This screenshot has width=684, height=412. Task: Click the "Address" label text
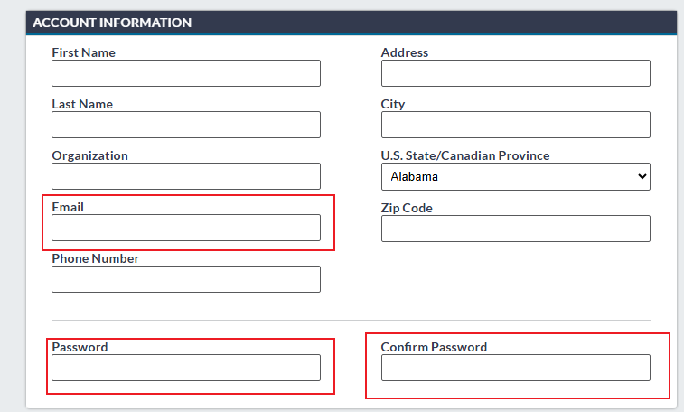(x=405, y=52)
